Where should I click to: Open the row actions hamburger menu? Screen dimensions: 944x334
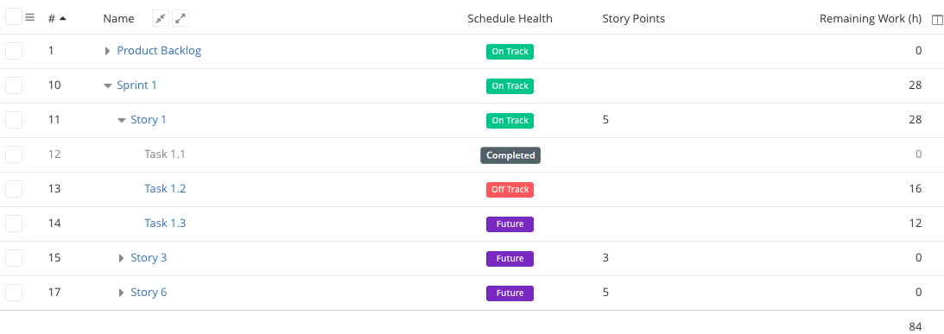[30, 17]
